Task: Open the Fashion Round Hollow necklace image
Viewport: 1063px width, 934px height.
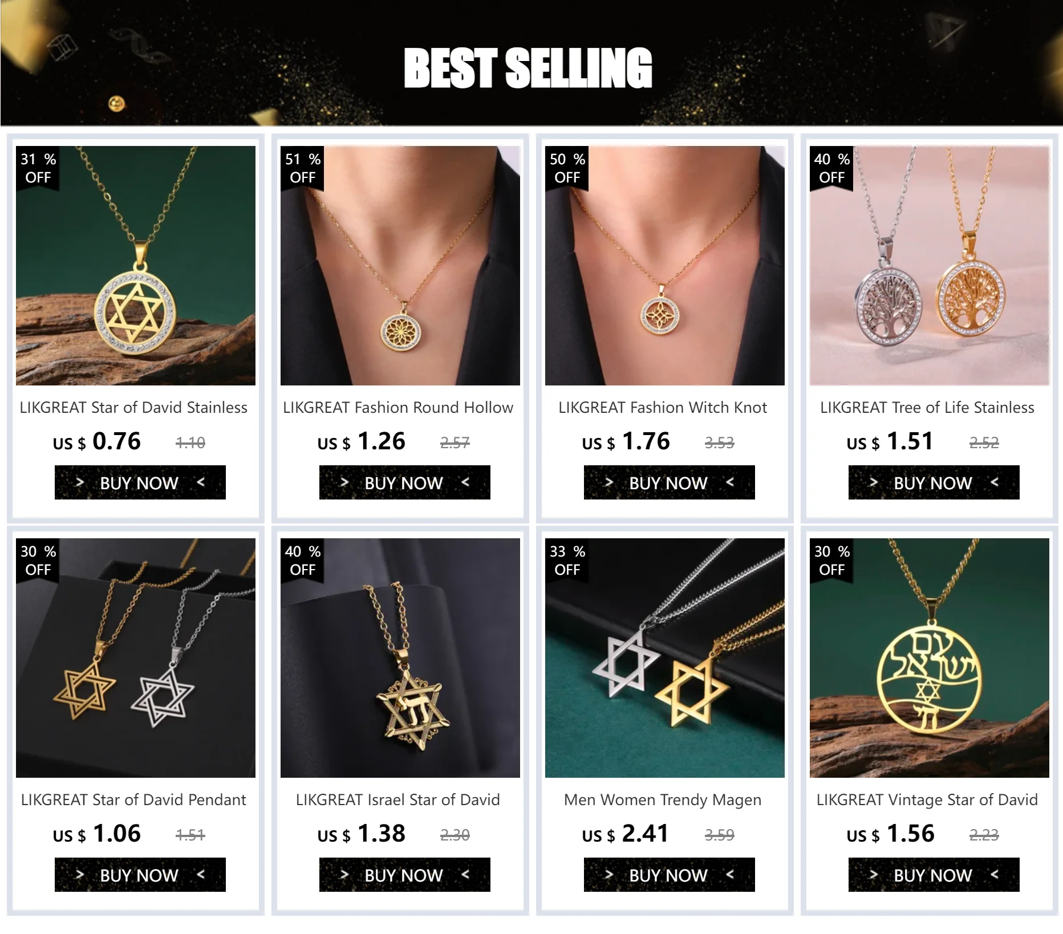Action: 400,266
